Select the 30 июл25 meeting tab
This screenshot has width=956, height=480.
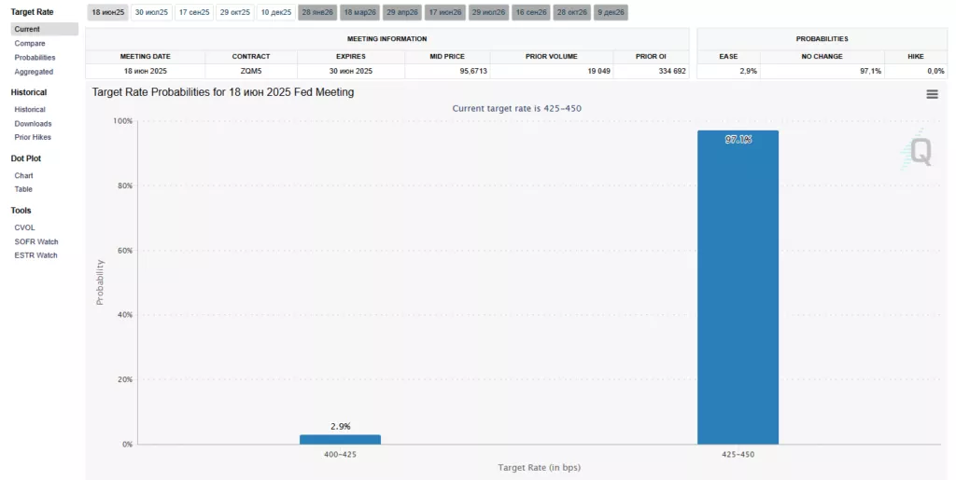click(x=150, y=12)
